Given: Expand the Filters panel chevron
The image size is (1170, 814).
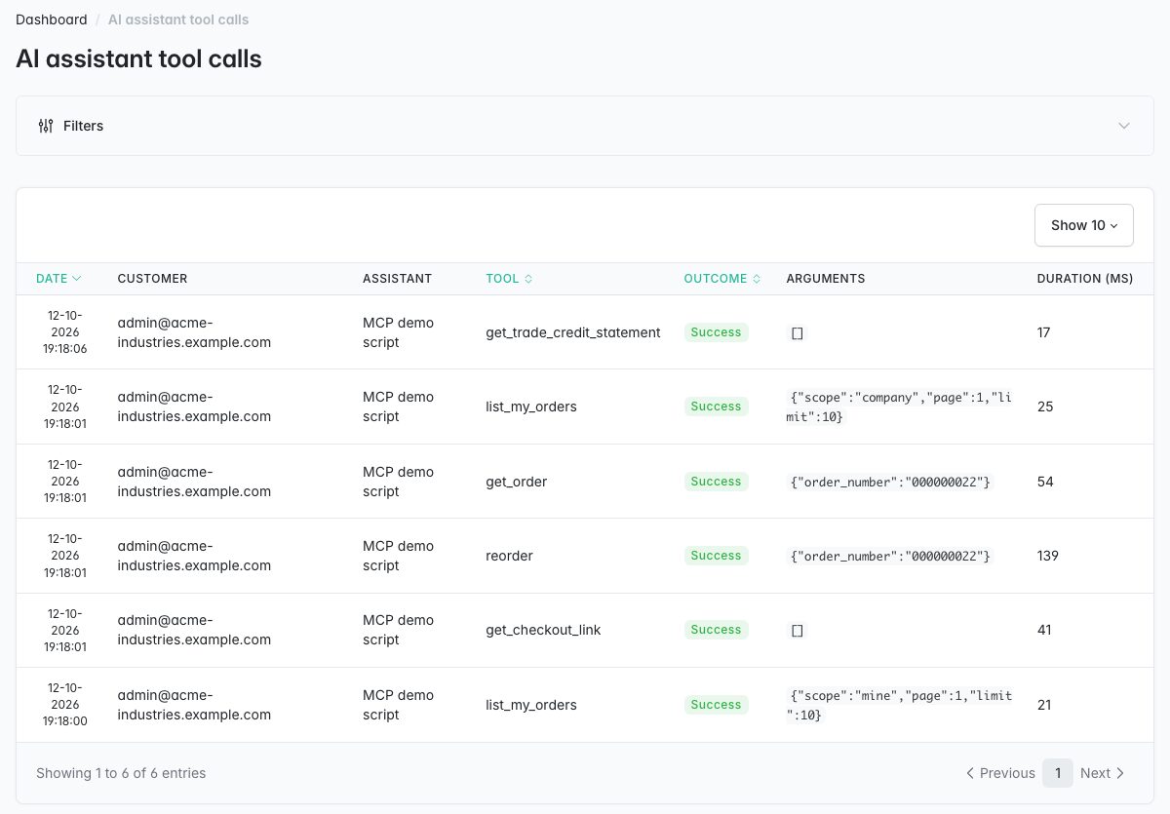Looking at the screenshot, I should [x=1124, y=126].
